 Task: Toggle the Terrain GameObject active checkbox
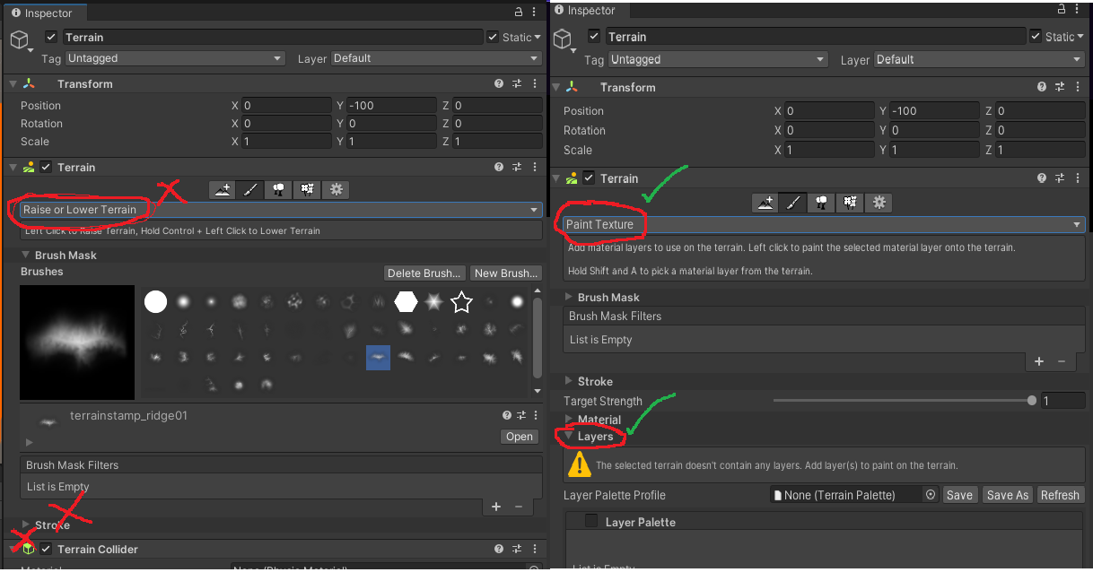(51, 36)
